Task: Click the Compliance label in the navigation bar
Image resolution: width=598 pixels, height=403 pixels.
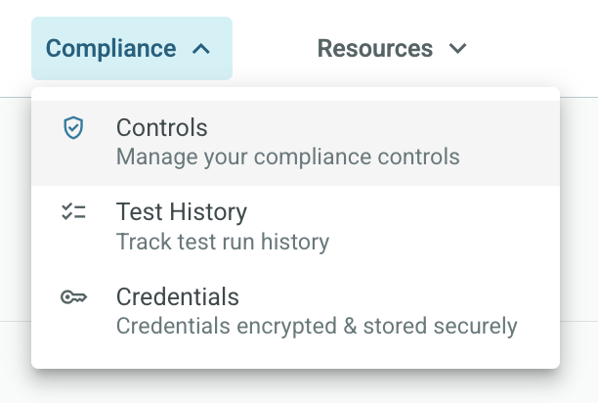Action: click(110, 49)
